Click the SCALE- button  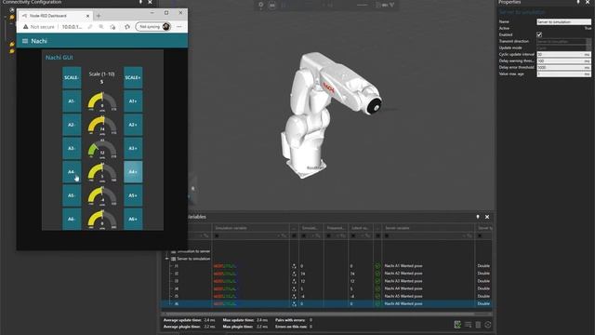[x=72, y=77]
